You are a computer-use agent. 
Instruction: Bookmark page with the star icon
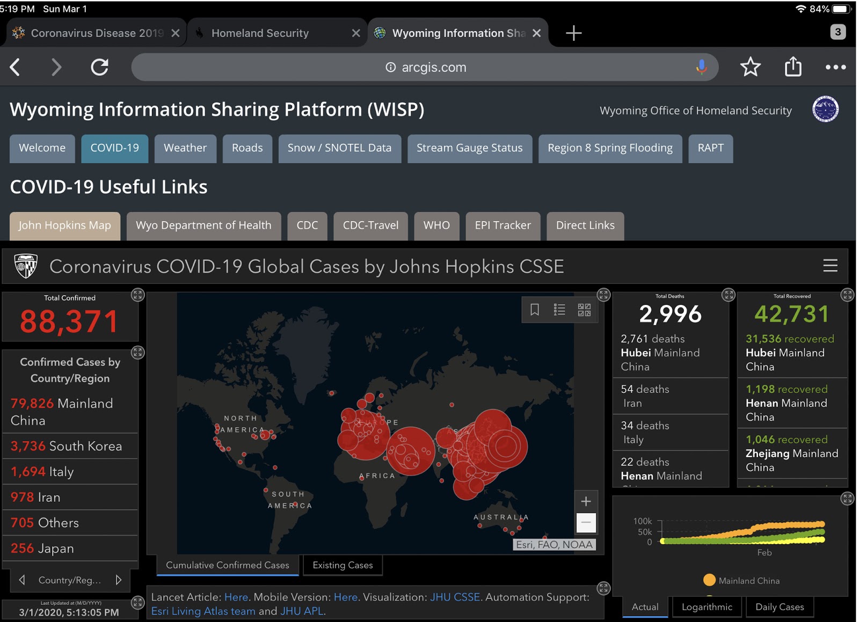[x=750, y=67]
